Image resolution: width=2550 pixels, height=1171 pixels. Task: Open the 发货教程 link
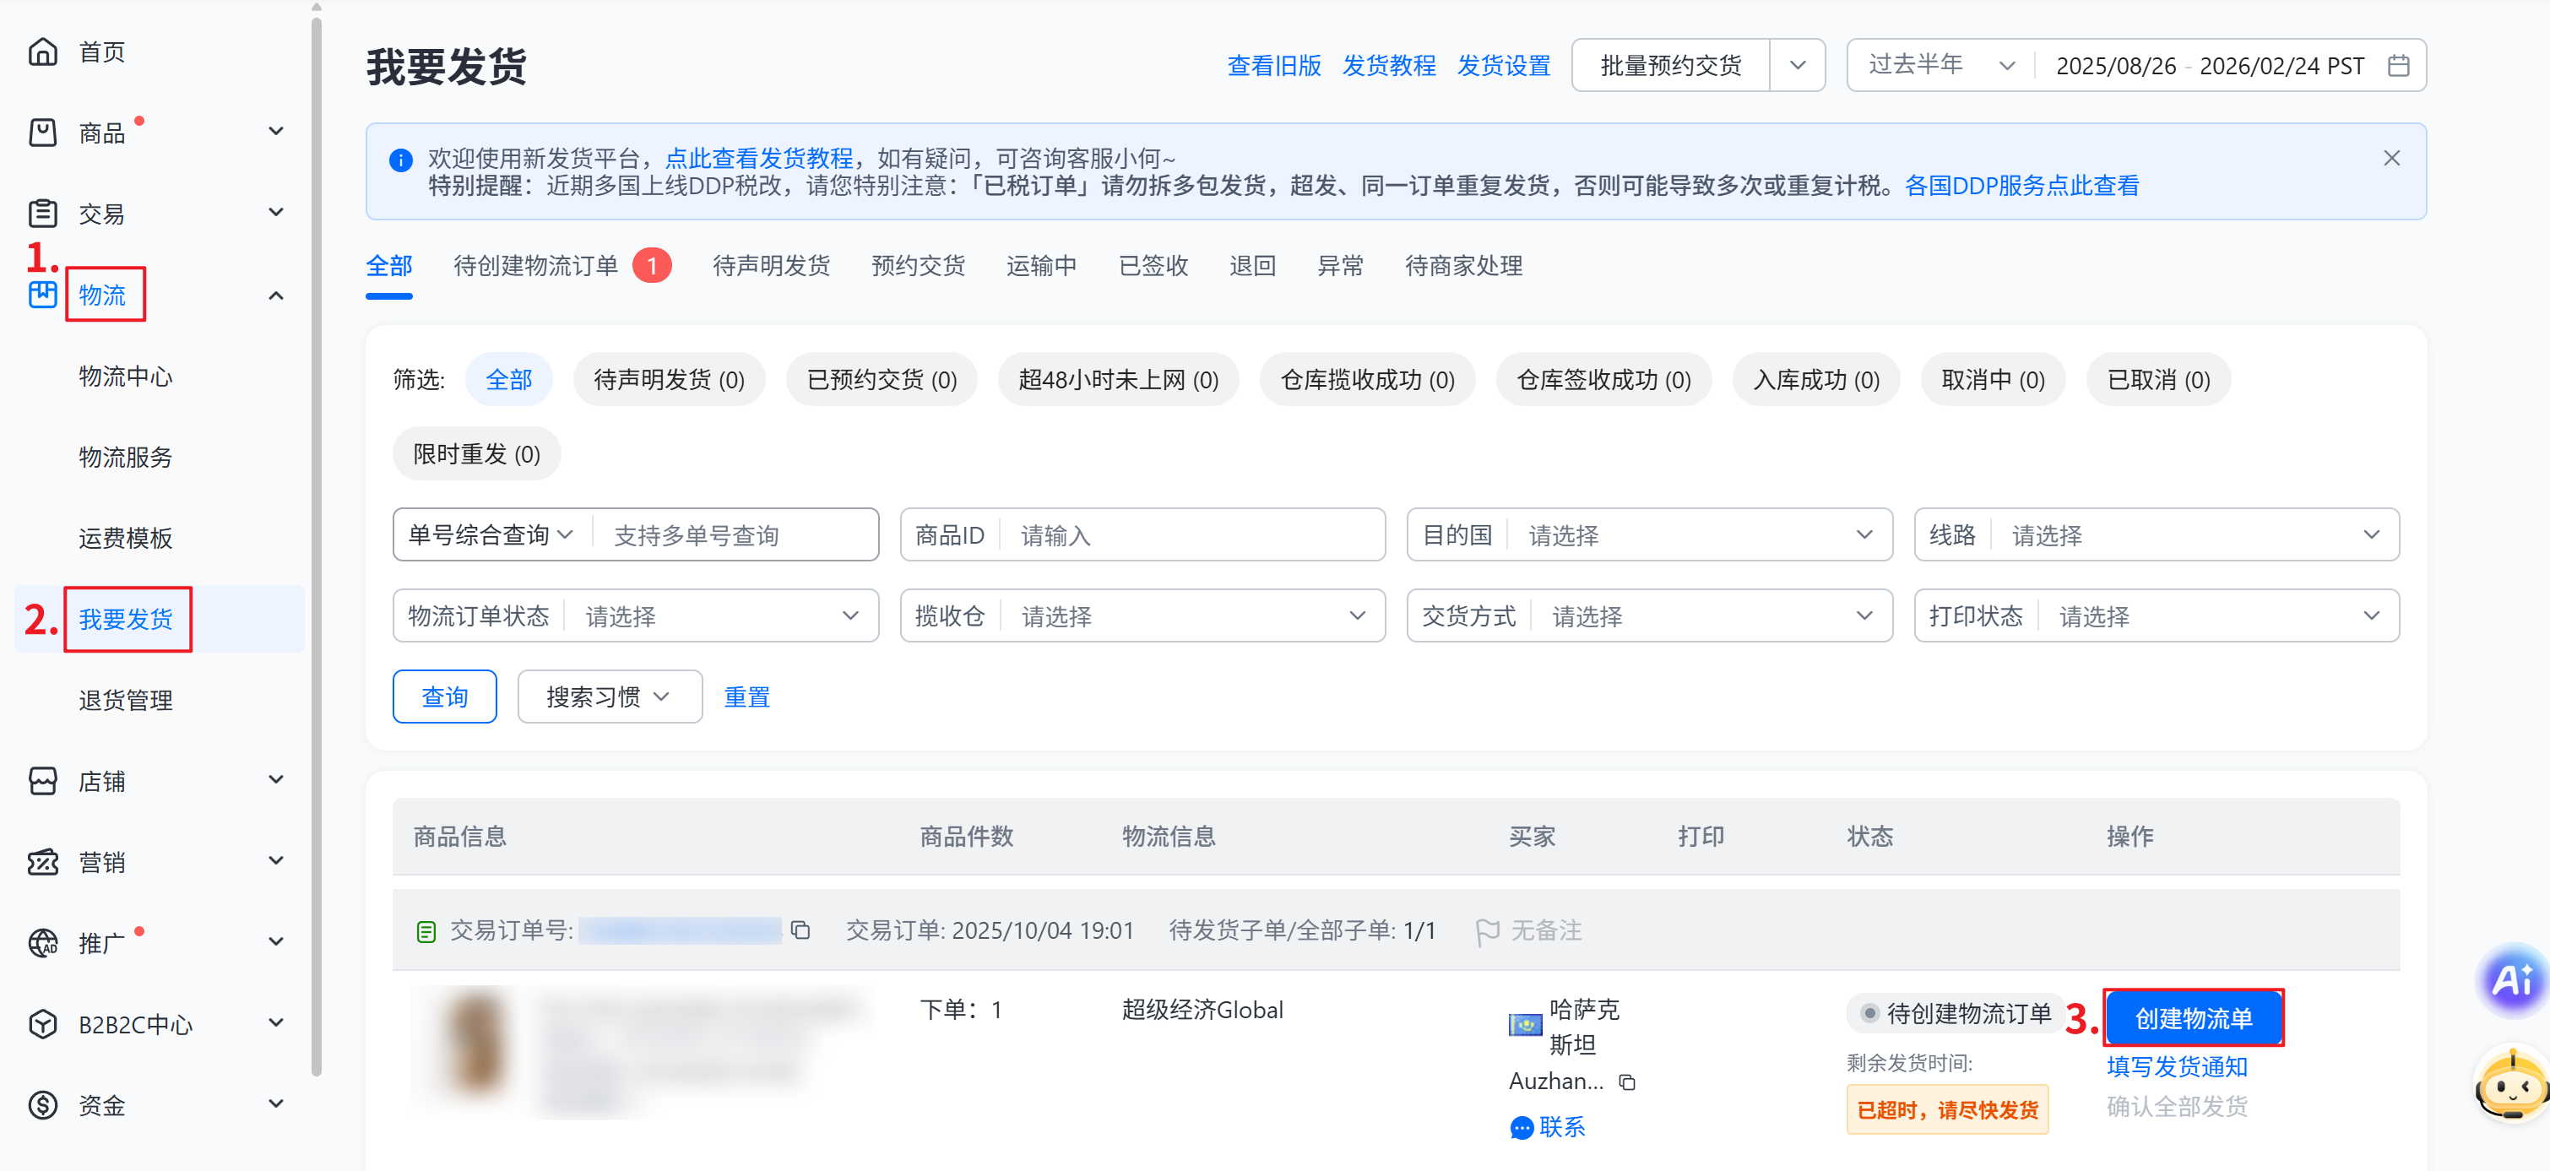(x=1388, y=67)
